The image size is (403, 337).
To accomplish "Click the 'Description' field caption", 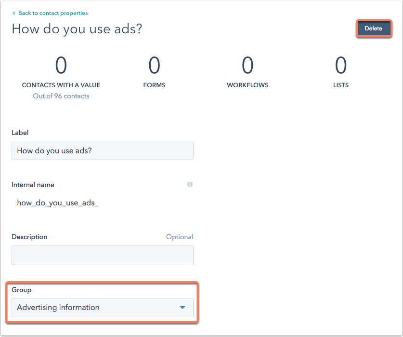I will pos(29,237).
